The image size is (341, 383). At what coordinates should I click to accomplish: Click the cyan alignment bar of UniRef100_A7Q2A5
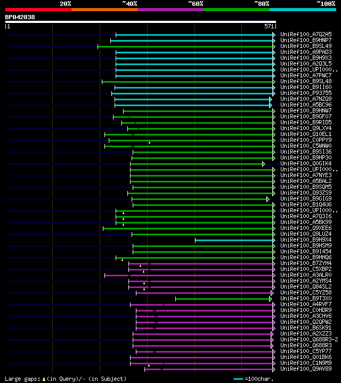194,35
